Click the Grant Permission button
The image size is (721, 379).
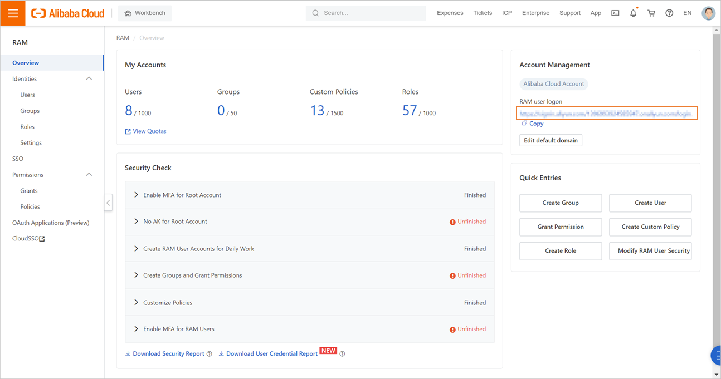pyautogui.click(x=561, y=227)
